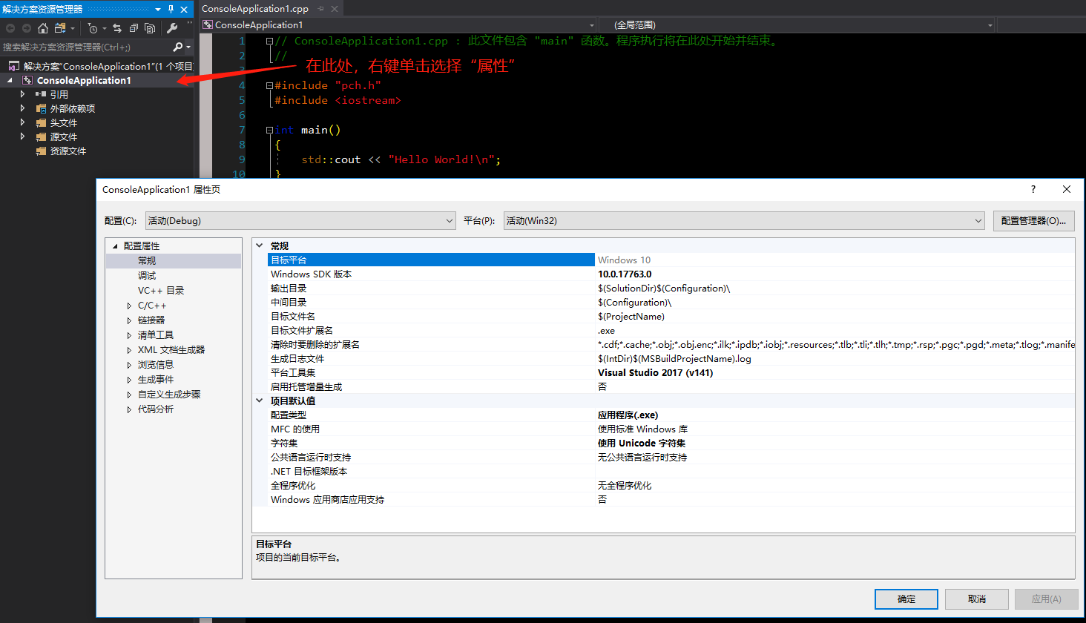Expand the 链接器 tree node
This screenshot has height=623, width=1086.
point(130,320)
